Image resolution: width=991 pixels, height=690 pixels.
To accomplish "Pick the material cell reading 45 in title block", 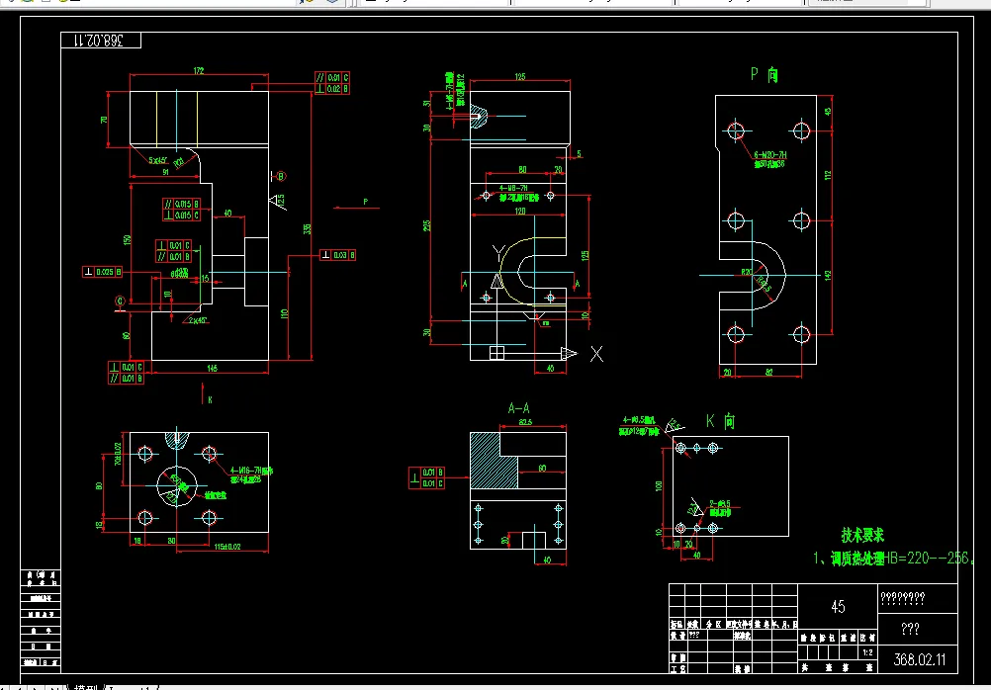I will [838, 607].
